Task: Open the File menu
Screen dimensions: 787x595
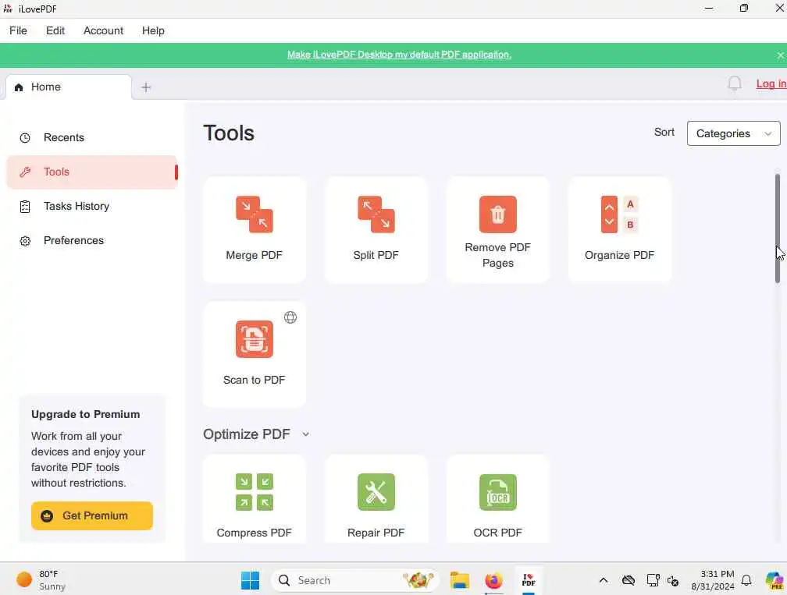Action: tap(18, 30)
